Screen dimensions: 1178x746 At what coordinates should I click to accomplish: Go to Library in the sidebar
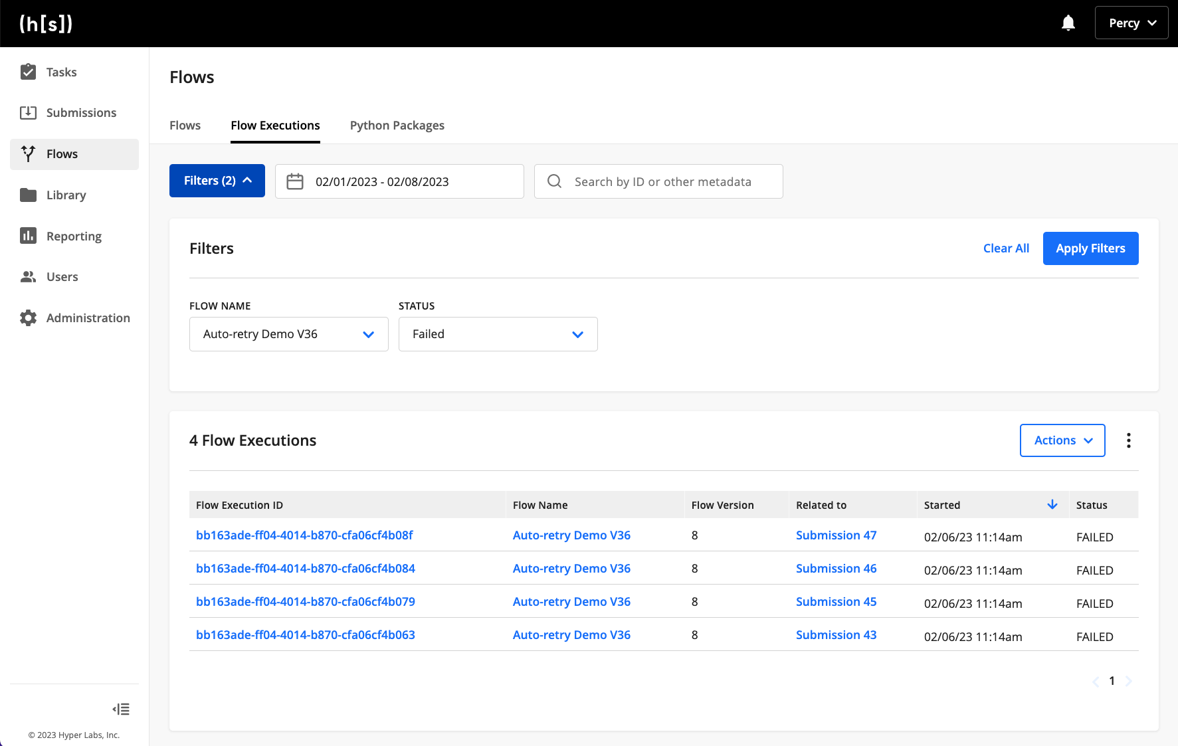pos(74,195)
